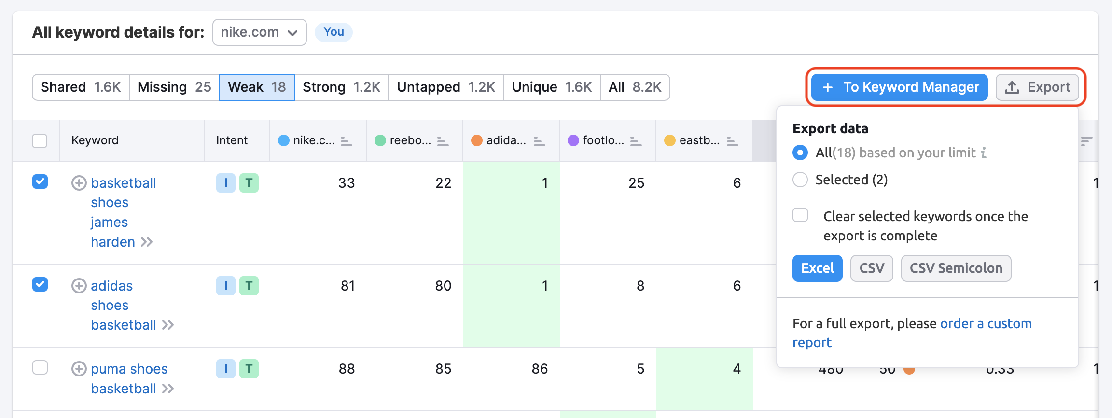Click the green reebo... color dot

click(x=380, y=140)
